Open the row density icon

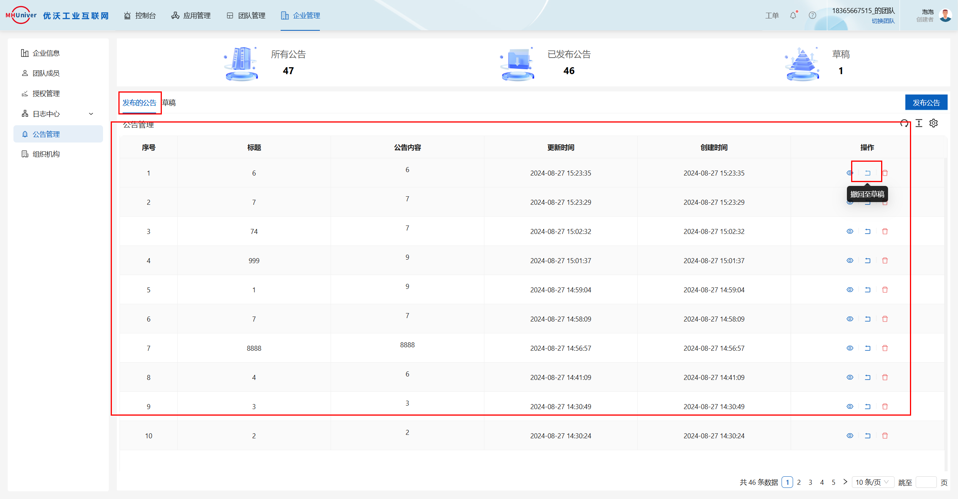tap(919, 123)
